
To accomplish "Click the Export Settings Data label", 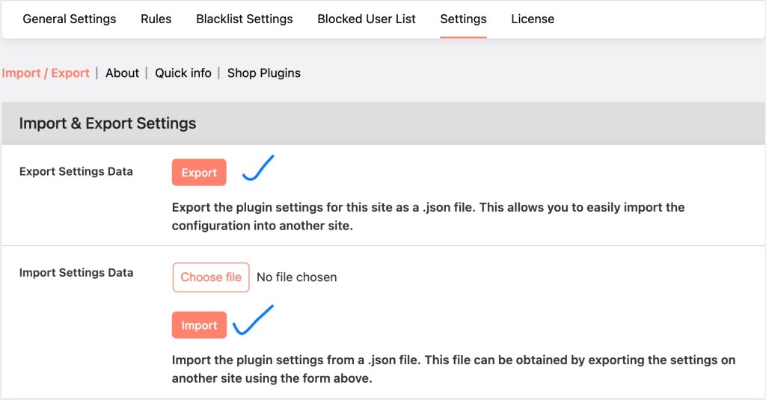I will pyautogui.click(x=76, y=171).
